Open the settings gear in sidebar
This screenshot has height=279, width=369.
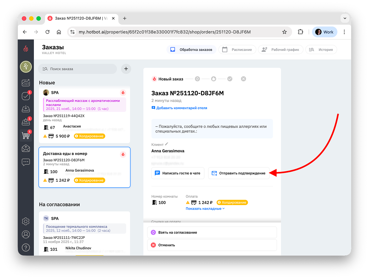coord(26,221)
